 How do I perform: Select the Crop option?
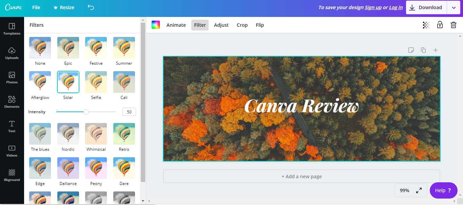[x=242, y=25]
